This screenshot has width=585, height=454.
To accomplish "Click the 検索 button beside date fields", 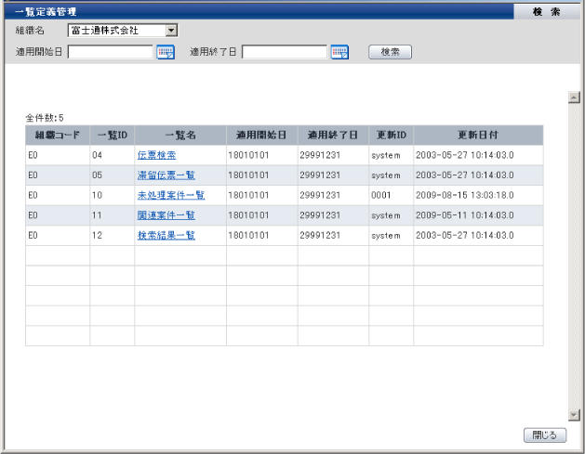I will (x=391, y=52).
